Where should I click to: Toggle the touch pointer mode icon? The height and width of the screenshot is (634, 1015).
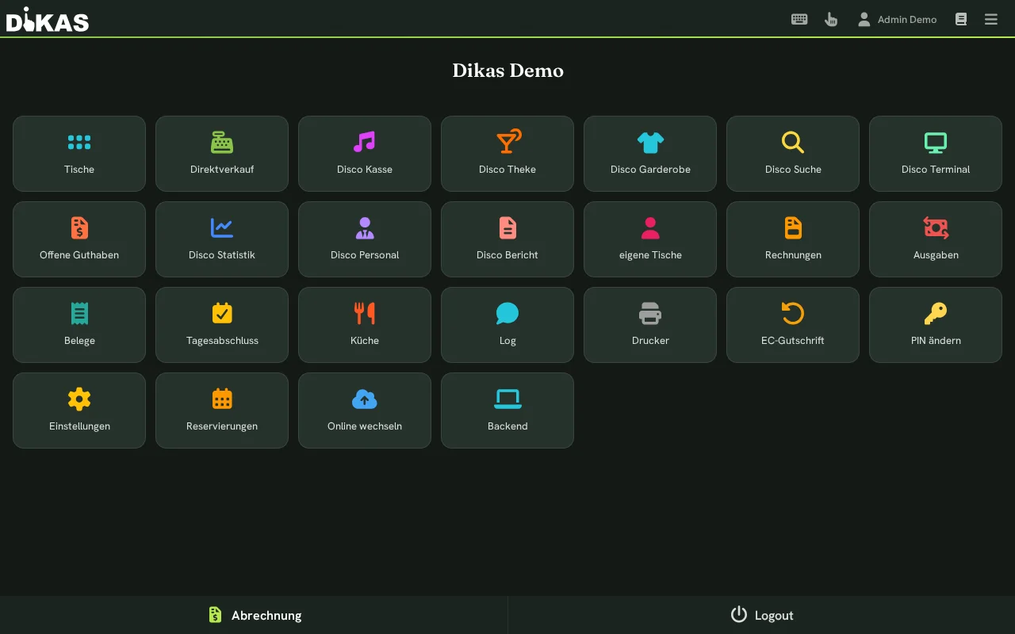(831, 19)
